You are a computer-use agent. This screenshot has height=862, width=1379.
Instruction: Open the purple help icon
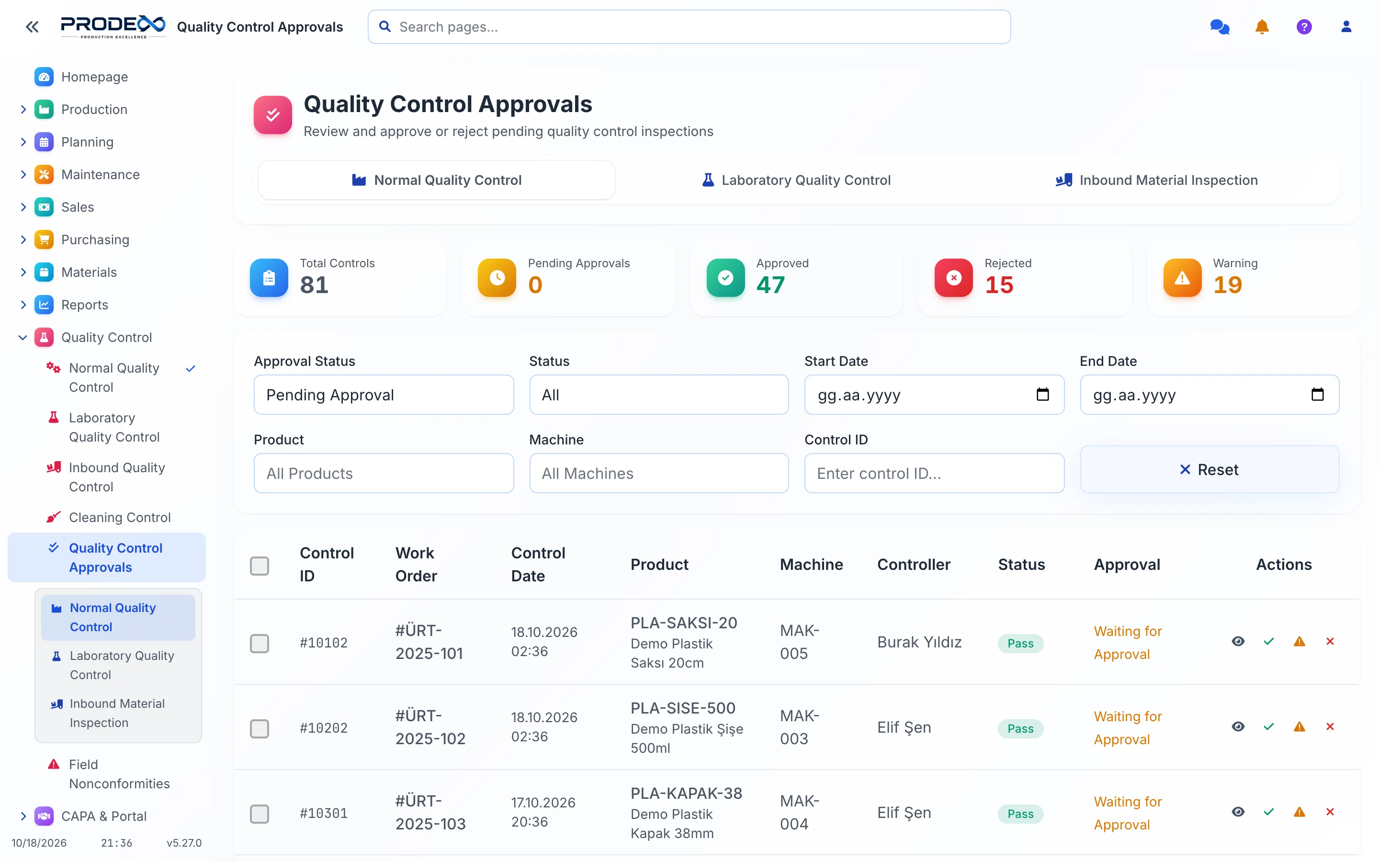tap(1304, 27)
